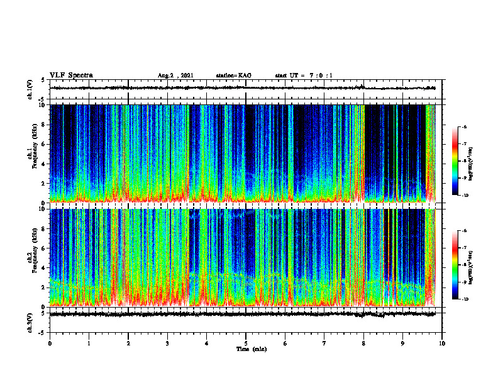Click the ch.2 color scale bar

pos(455,265)
